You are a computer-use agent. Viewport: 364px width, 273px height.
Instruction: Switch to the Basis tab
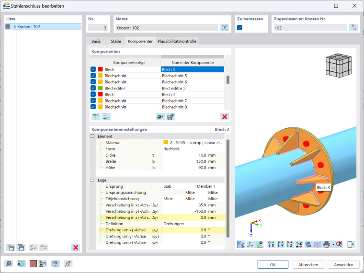pyautogui.click(x=96, y=41)
